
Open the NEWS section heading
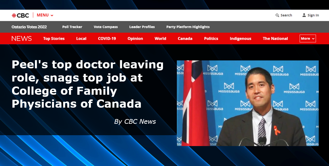point(21,38)
